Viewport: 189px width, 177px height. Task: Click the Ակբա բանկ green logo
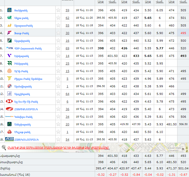tap(9, 18)
